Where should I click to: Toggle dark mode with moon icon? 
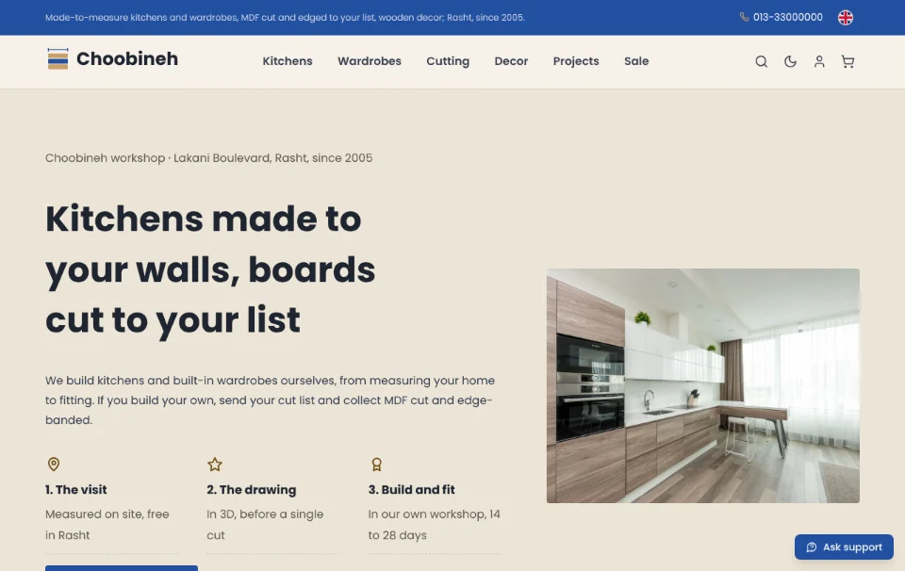(790, 61)
